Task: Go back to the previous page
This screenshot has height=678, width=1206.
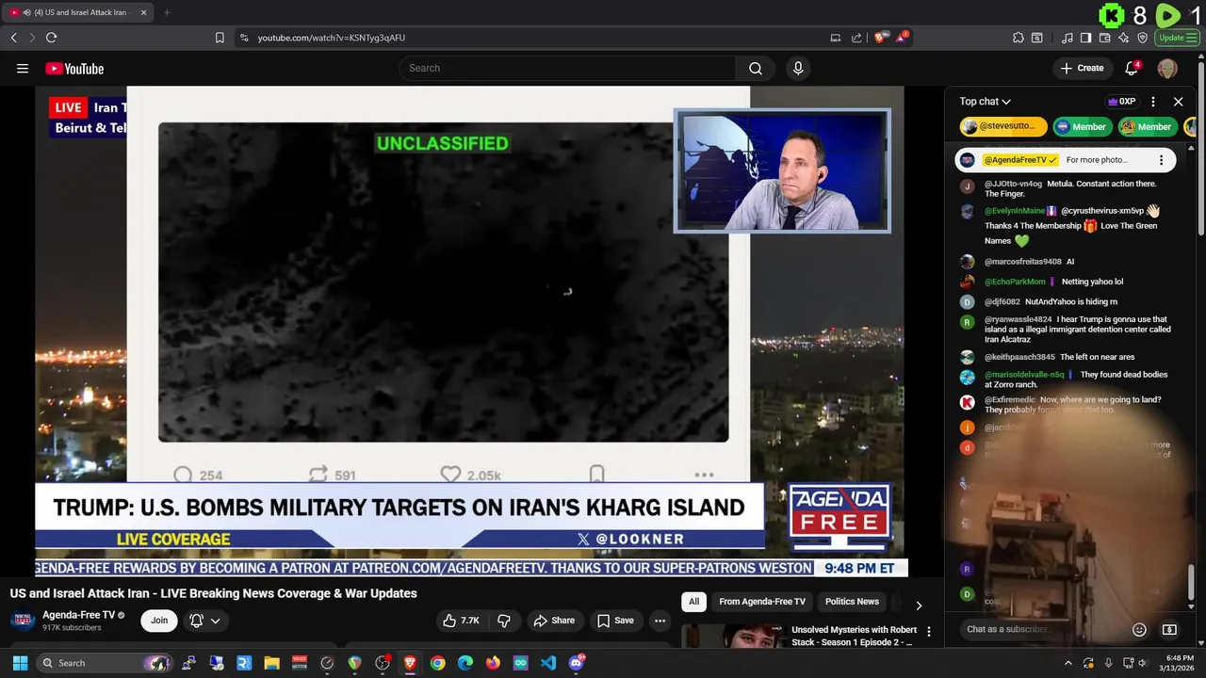Action: point(13,38)
